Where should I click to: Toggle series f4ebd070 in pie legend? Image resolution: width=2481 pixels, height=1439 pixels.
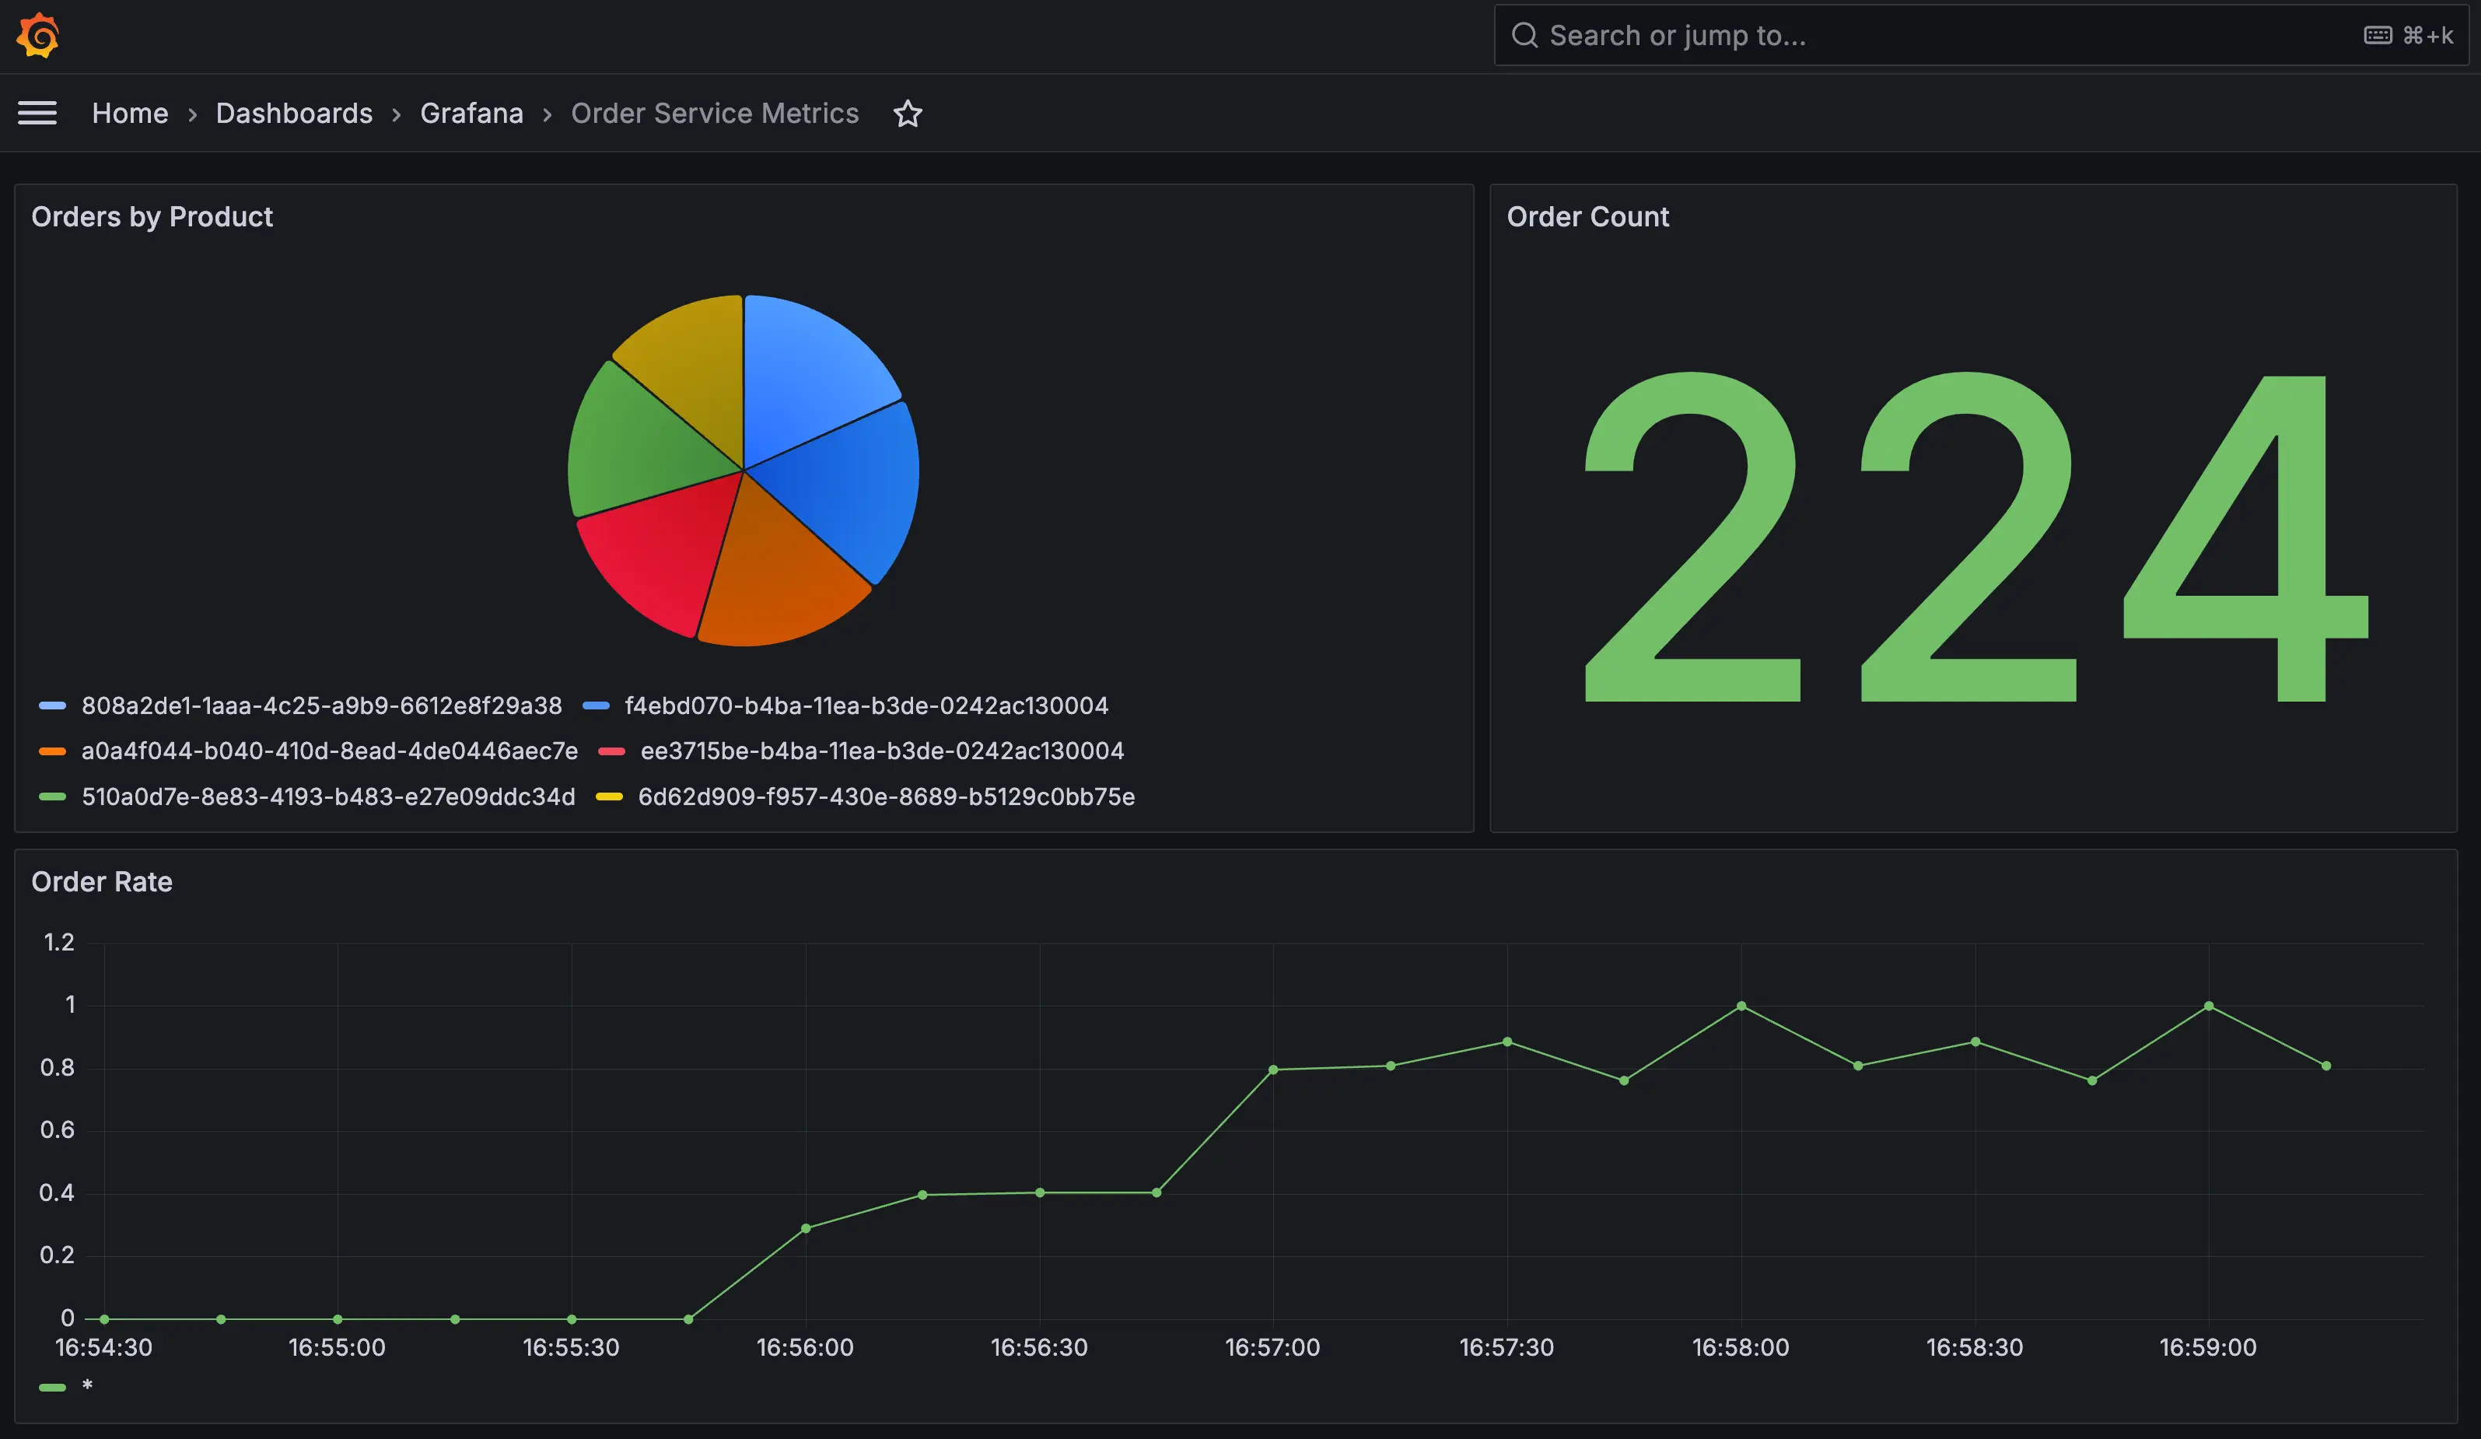click(x=866, y=705)
